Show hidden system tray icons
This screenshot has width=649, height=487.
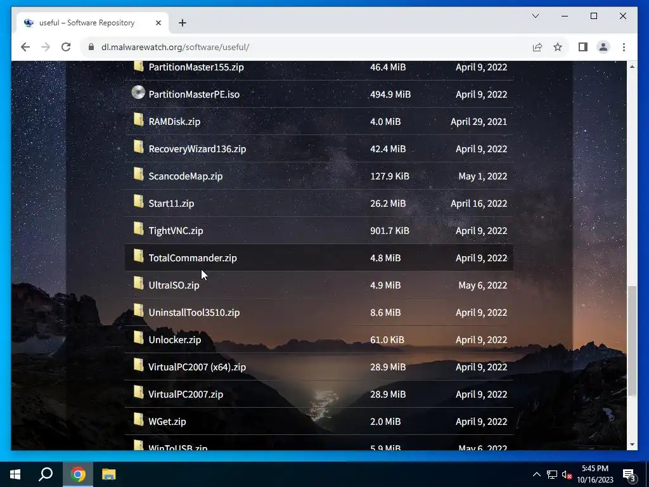[x=536, y=474]
